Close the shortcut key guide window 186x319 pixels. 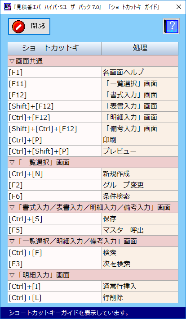[179, 7]
